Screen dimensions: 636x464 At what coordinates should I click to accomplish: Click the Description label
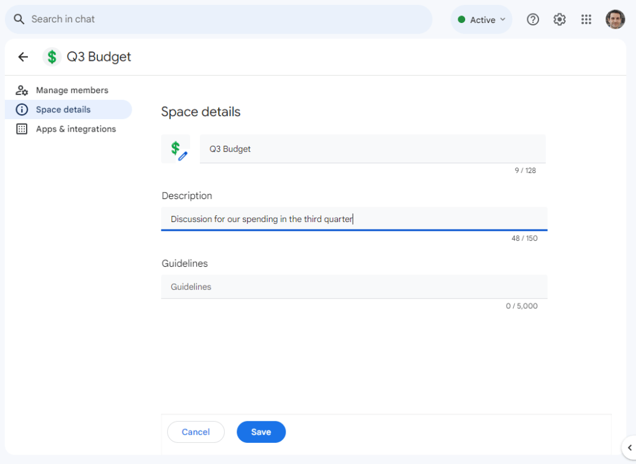(x=187, y=196)
